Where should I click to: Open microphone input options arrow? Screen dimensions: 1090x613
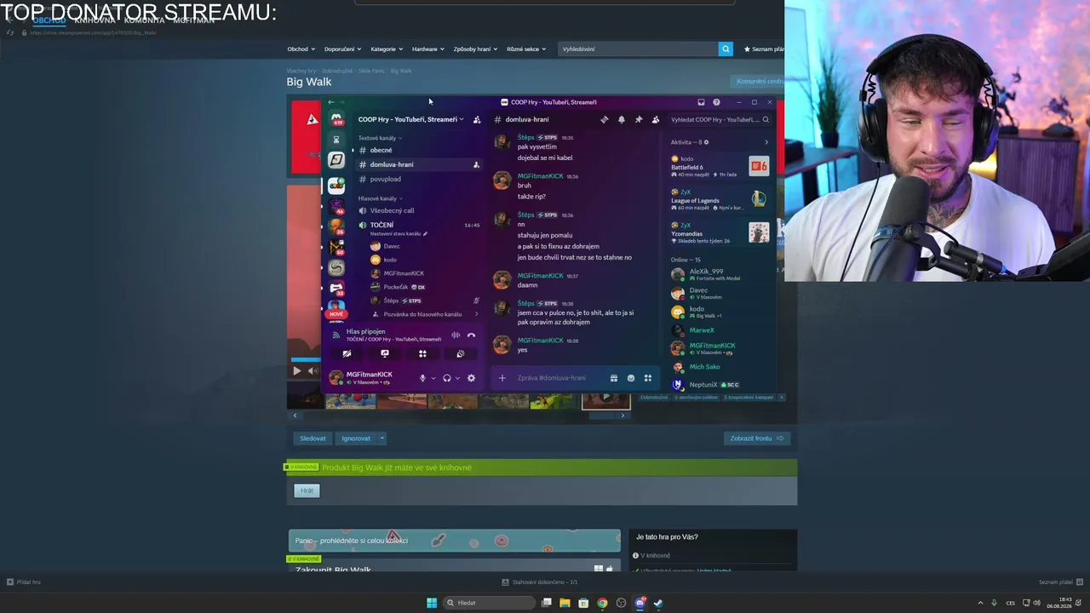pos(433,378)
